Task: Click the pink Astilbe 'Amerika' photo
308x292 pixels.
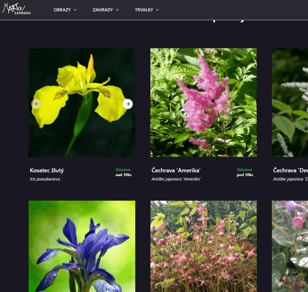Action: tap(204, 102)
